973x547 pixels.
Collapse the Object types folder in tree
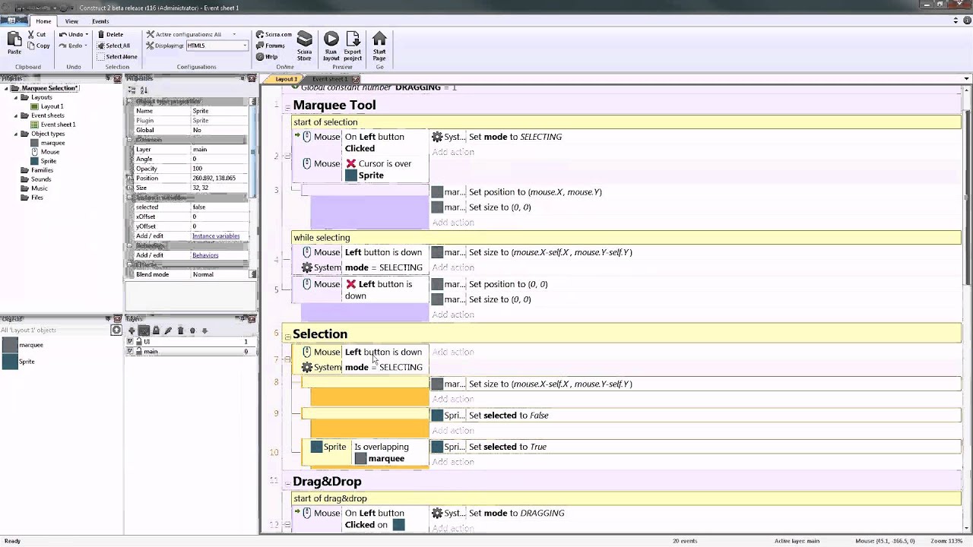click(16, 134)
